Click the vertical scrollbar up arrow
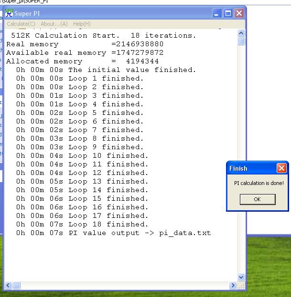291x297 pixels. (x=241, y=33)
